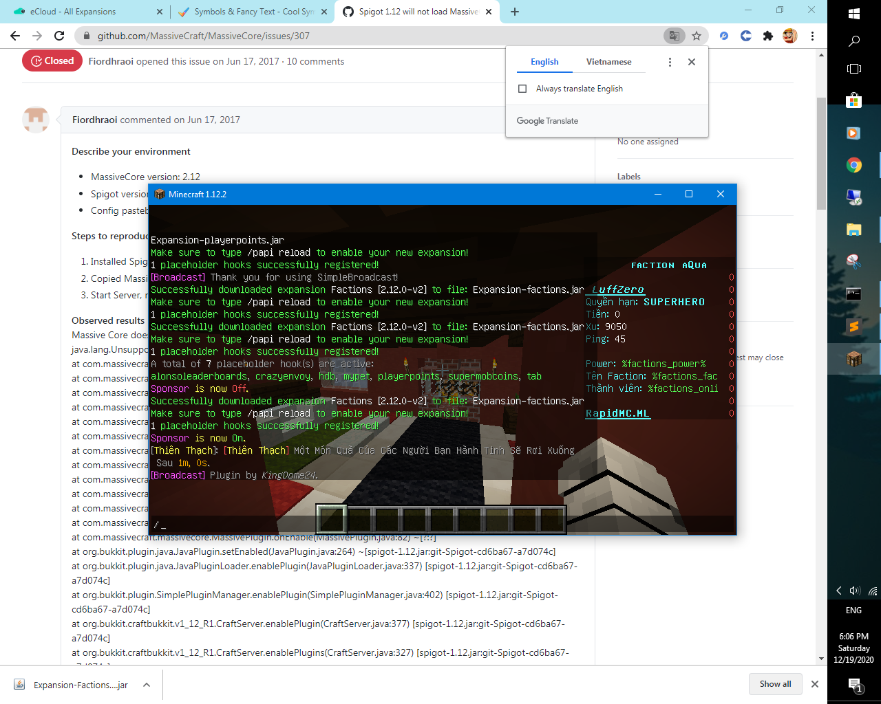Close the Chrome downloads bar
881x704 pixels.
tap(815, 684)
